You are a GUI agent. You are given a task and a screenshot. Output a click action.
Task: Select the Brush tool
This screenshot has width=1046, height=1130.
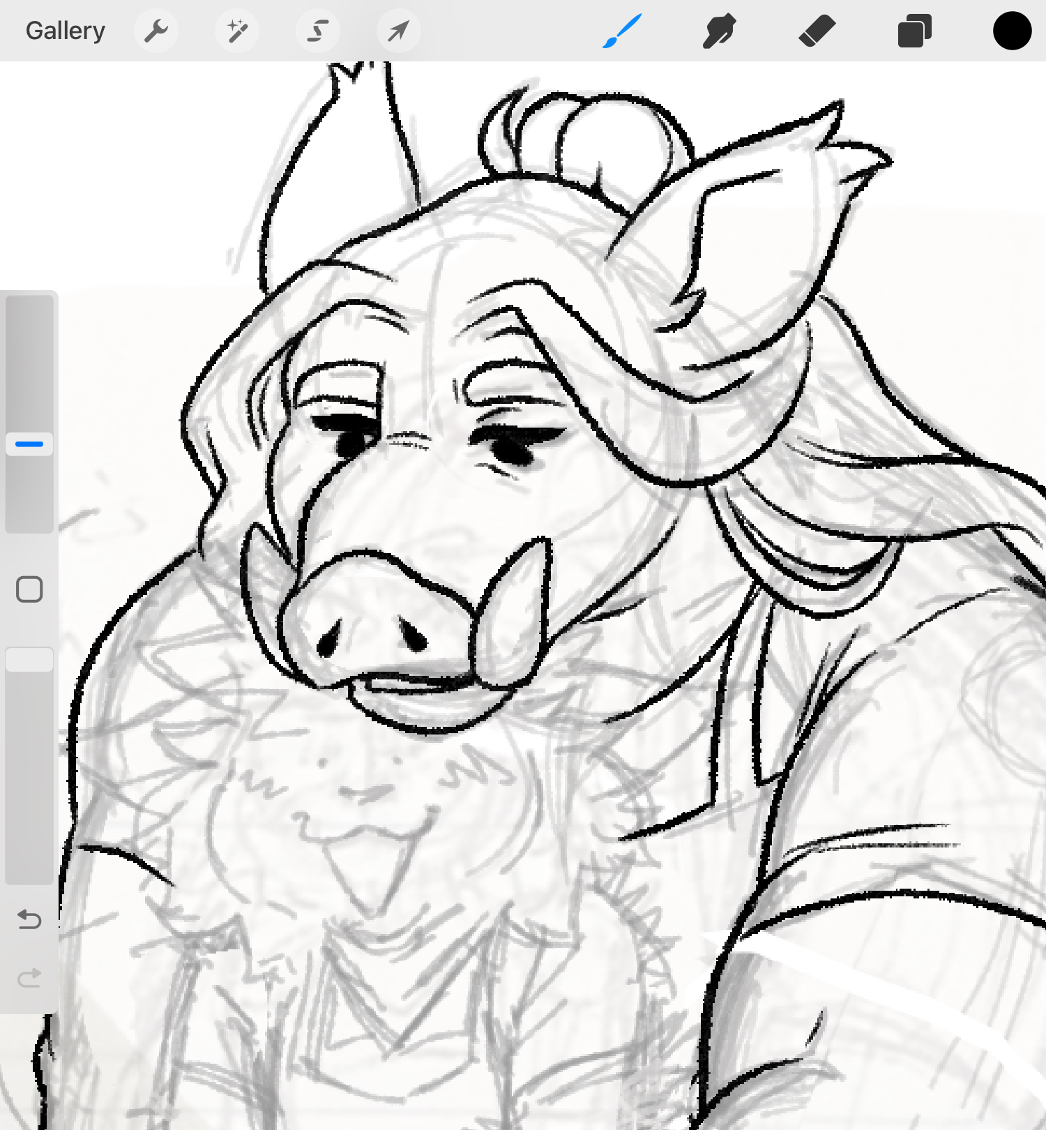[x=621, y=31]
